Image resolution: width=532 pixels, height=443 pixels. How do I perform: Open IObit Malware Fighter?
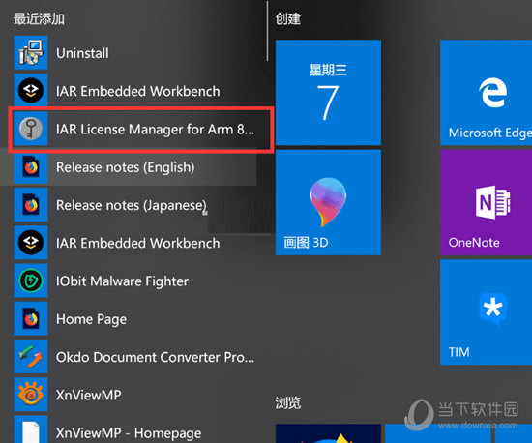point(122,281)
